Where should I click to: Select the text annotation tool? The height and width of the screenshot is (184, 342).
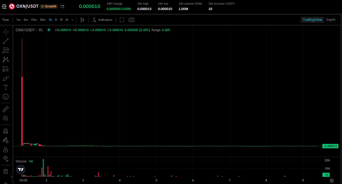[x=6, y=87]
